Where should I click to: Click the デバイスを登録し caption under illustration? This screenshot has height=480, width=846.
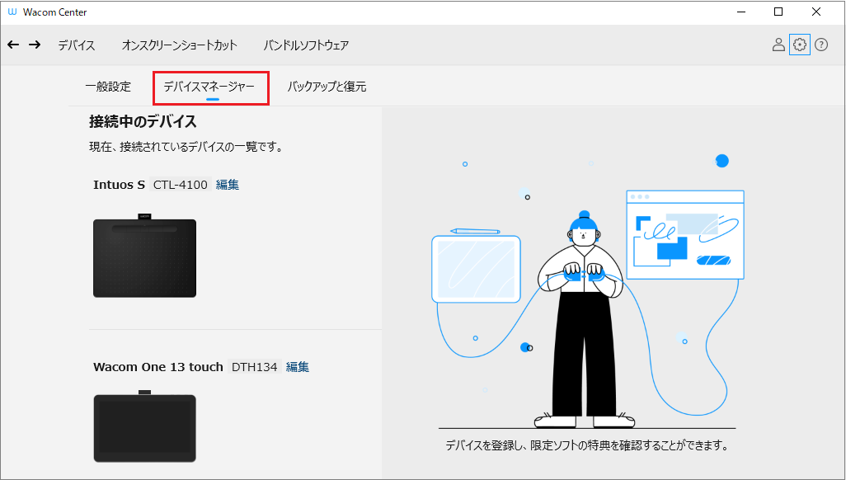pyautogui.click(x=587, y=445)
